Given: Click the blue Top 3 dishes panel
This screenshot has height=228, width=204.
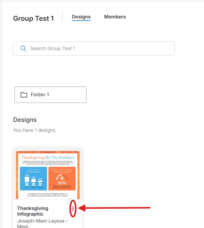Looking at the screenshot, I should tap(33, 178).
